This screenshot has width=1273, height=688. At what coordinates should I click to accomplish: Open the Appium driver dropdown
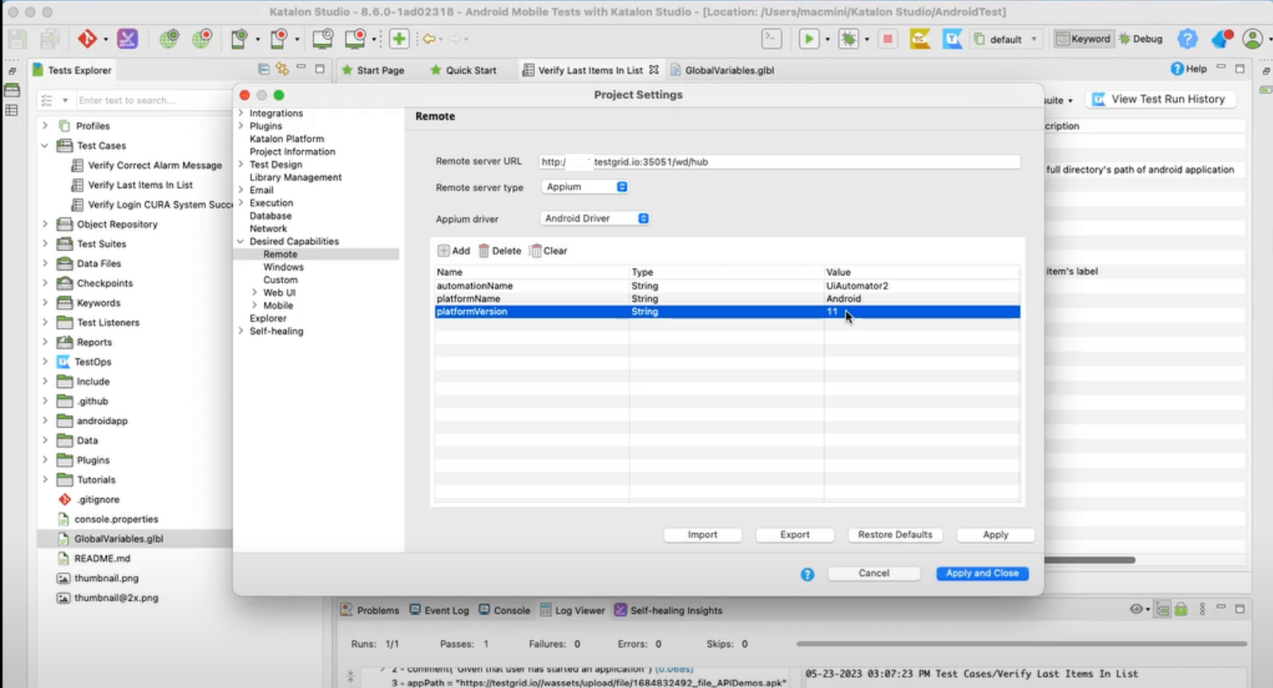595,218
